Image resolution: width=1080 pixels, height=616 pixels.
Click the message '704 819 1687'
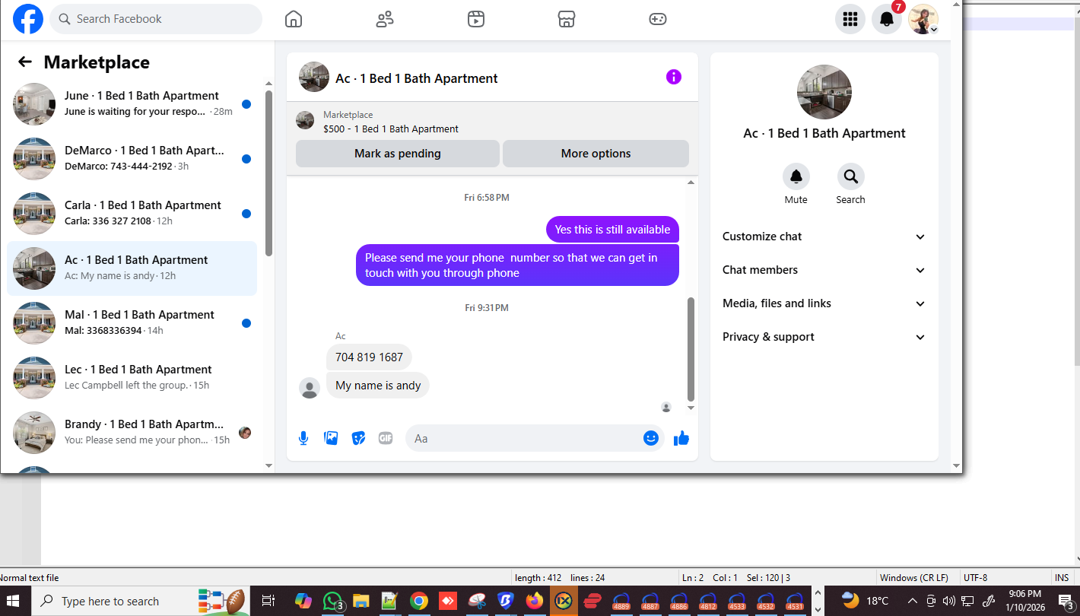click(369, 357)
